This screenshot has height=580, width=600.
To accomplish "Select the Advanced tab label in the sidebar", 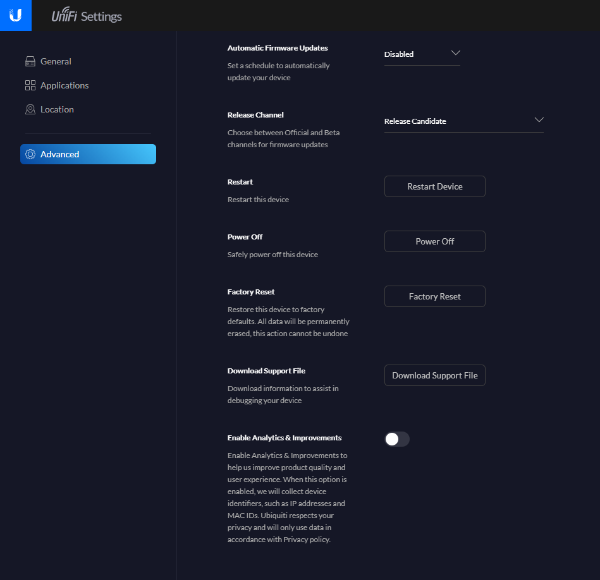I will [x=60, y=154].
